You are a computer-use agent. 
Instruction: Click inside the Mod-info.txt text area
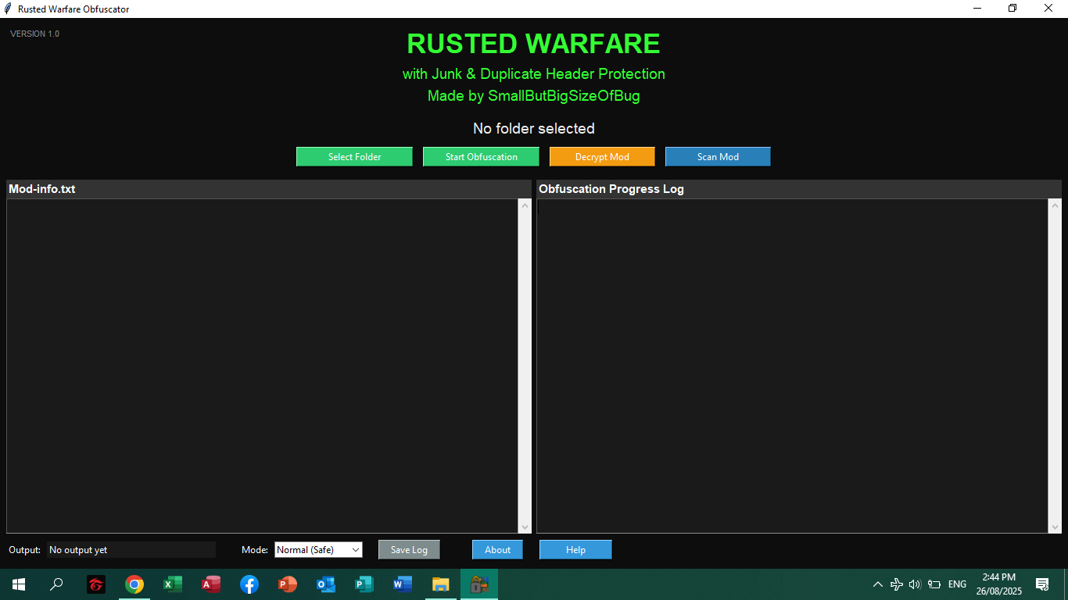[x=262, y=366]
